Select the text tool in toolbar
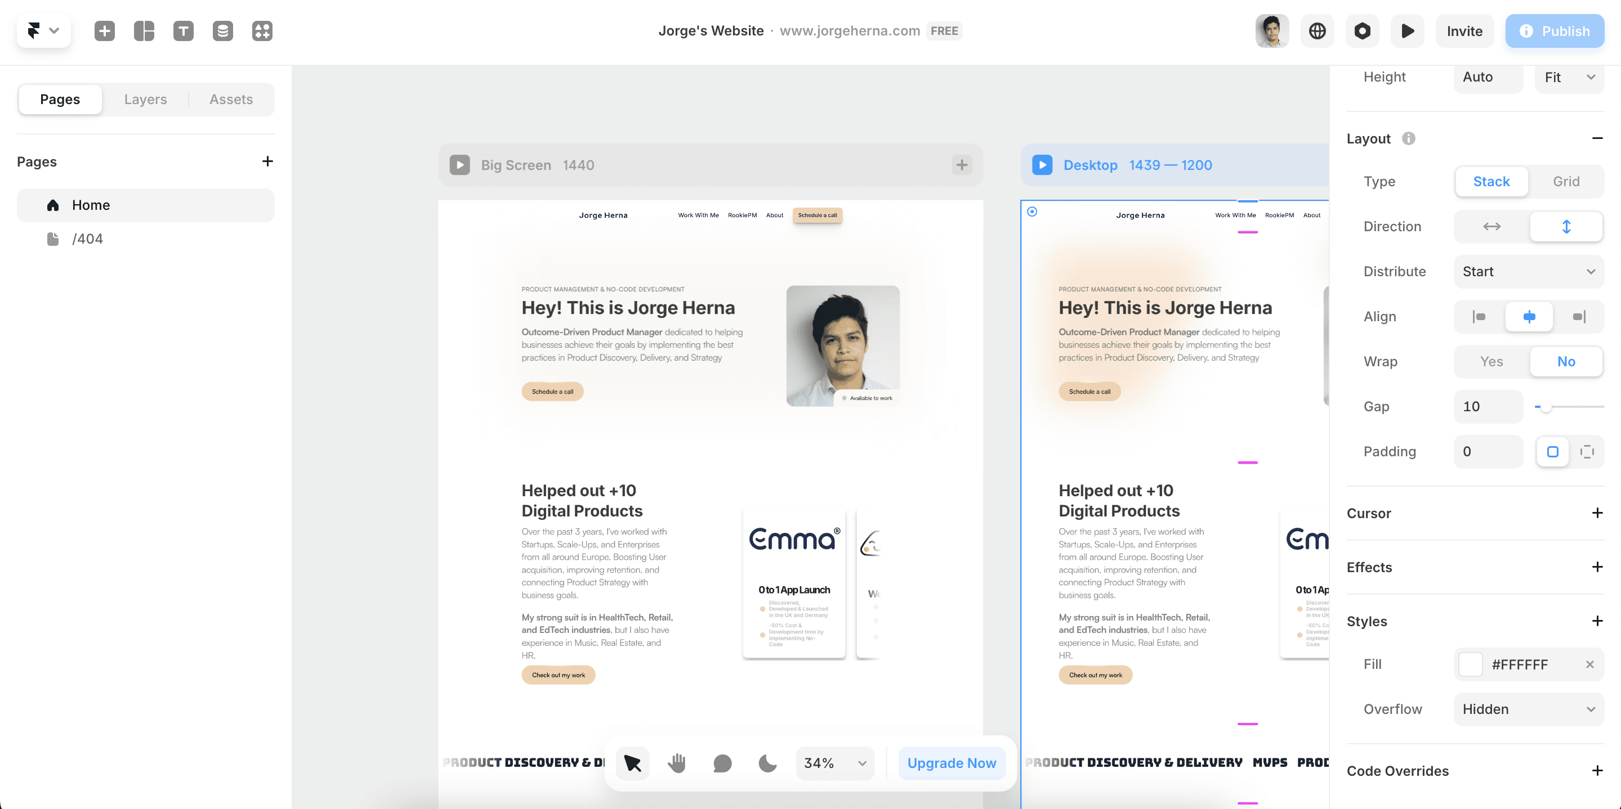The image size is (1621, 809). (x=184, y=30)
